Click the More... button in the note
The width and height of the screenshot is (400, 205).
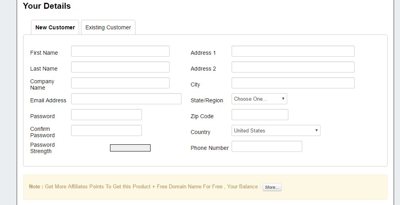[272, 187]
